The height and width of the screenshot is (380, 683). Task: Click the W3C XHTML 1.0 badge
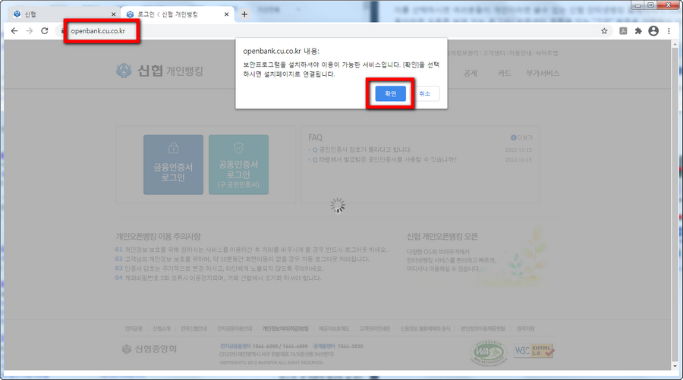coord(533,350)
